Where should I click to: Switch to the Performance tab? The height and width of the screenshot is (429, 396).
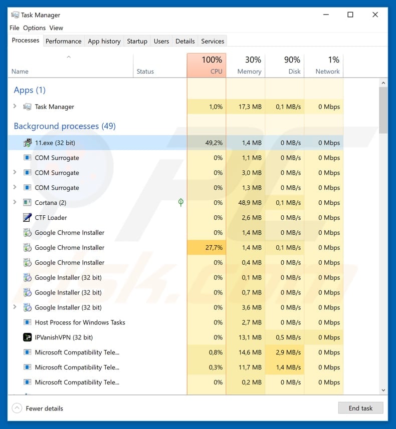pos(63,42)
